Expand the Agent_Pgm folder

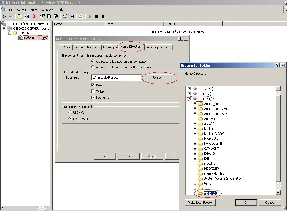click(195, 104)
